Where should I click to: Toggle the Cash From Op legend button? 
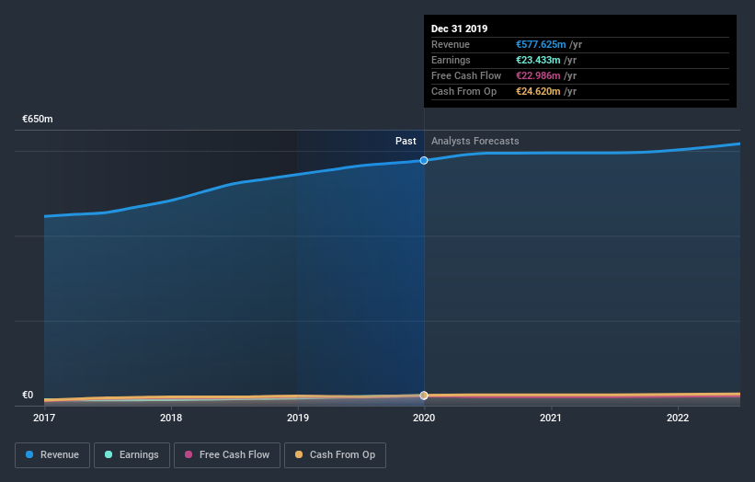[335, 455]
